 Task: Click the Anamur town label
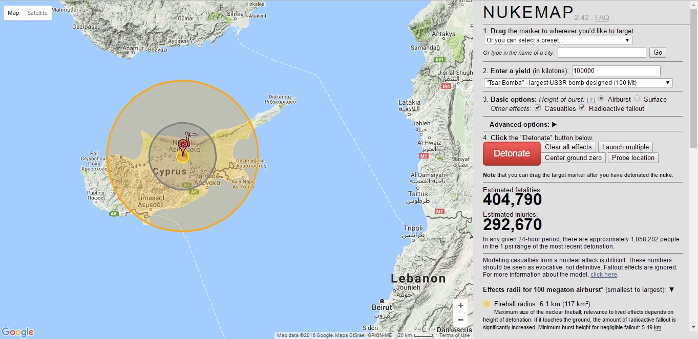coord(132,49)
